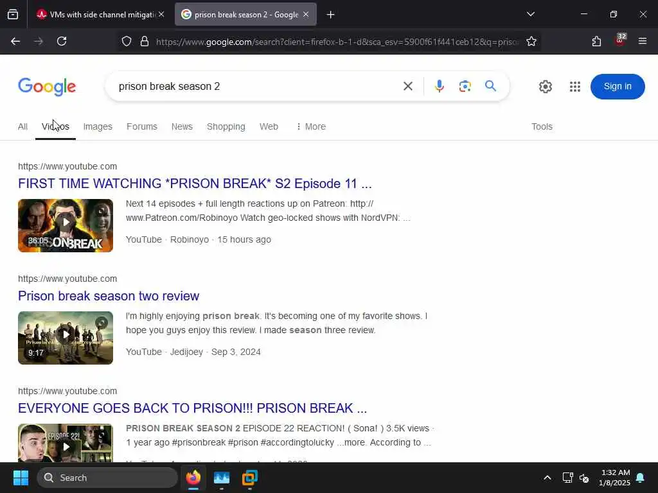The width and height of the screenshot is (658, 493).
Task: Switch to the Web tab
Action: click(269, 126)
